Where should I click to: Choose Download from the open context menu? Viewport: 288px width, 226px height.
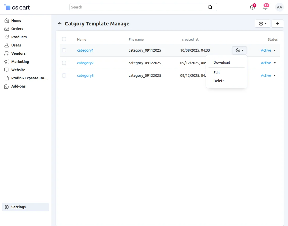pos(222,62)
